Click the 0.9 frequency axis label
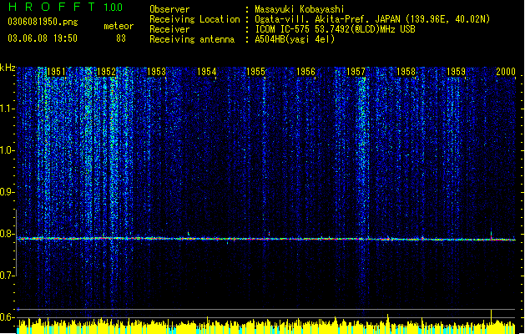The height and width of the screenshot is (334, 525). click(8, 192)
